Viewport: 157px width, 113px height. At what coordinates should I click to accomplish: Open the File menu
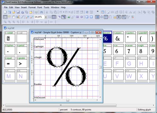click(6, 8)
